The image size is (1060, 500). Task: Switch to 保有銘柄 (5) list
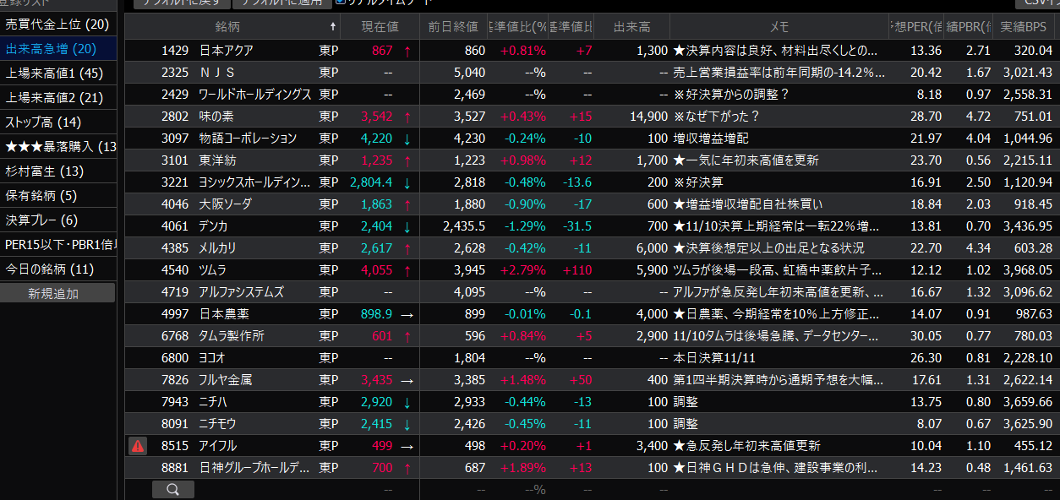point(57,196)
